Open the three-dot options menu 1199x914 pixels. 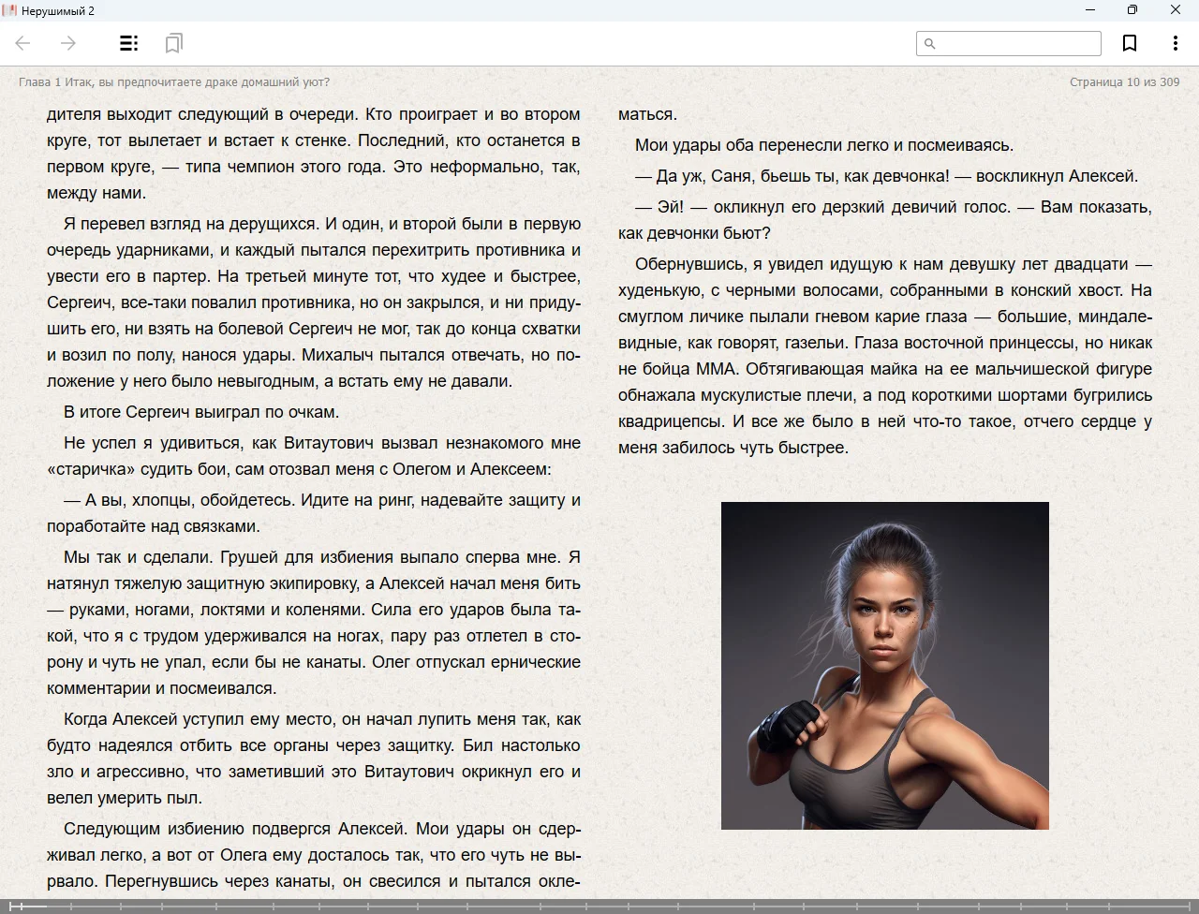[1175, 43]
